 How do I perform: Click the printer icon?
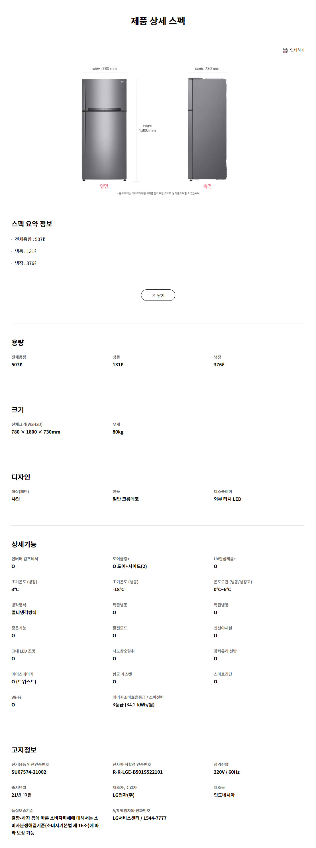coord(285,50)
